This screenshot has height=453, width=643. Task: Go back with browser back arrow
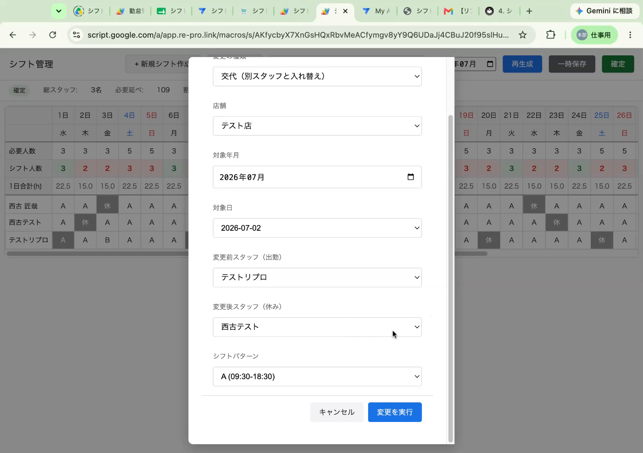[x=13, y=35]
